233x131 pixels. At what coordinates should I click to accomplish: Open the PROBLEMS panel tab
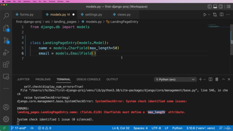tap(43, 79)
